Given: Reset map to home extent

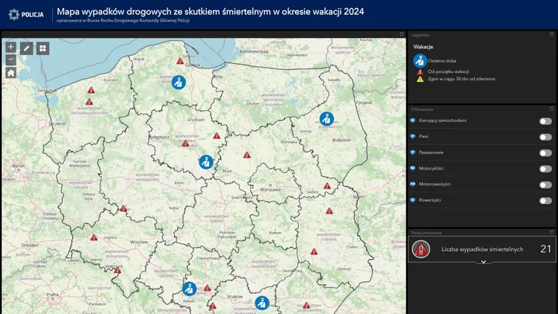Looking at the screenshot, I should [10, 73].
